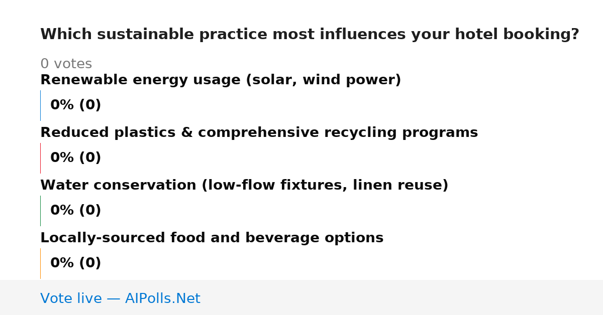
Task: Select Locally-sourced food and beverage options
Action: [x=212, y=238]
